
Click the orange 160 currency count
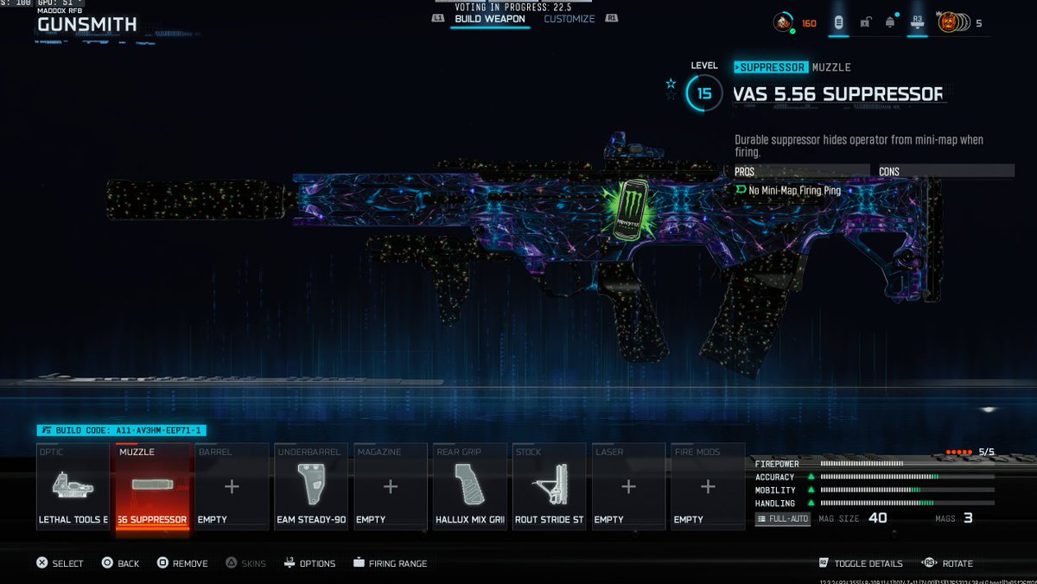click(x=809, y=23)
